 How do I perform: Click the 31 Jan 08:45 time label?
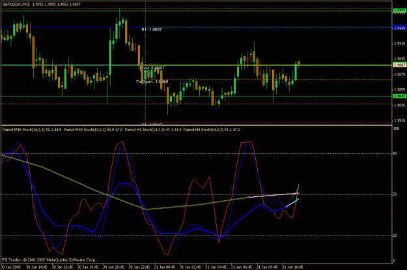coord(267,267)
